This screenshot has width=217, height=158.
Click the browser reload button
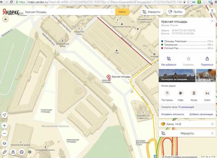(11, 2)
